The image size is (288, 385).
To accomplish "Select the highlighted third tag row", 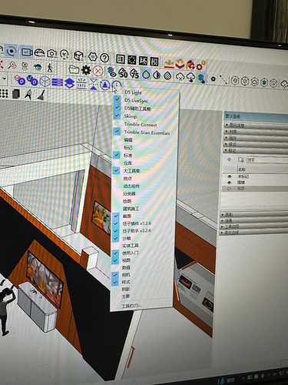I will pos(255,189).
